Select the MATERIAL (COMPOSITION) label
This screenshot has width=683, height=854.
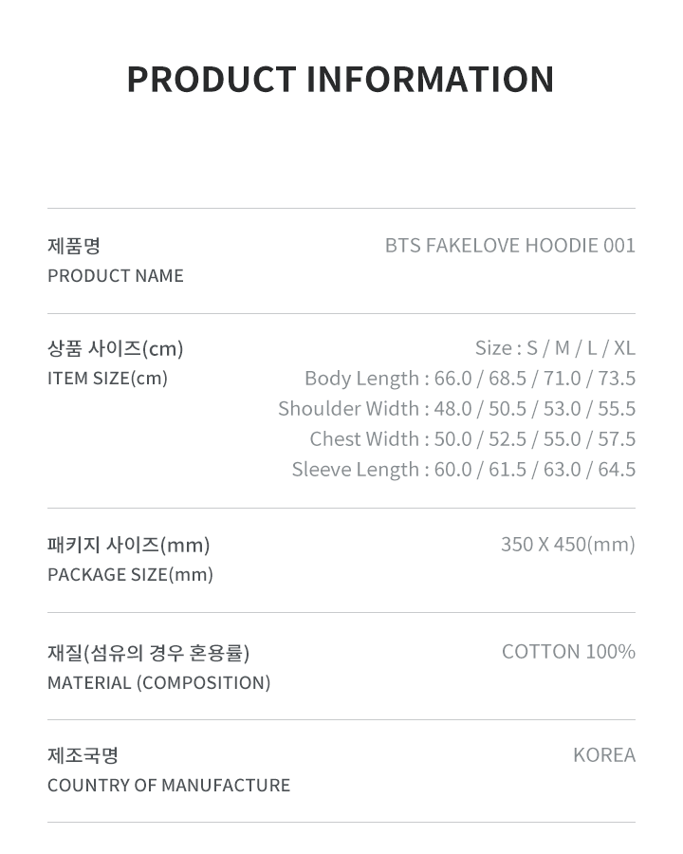[x=158, y=683]
